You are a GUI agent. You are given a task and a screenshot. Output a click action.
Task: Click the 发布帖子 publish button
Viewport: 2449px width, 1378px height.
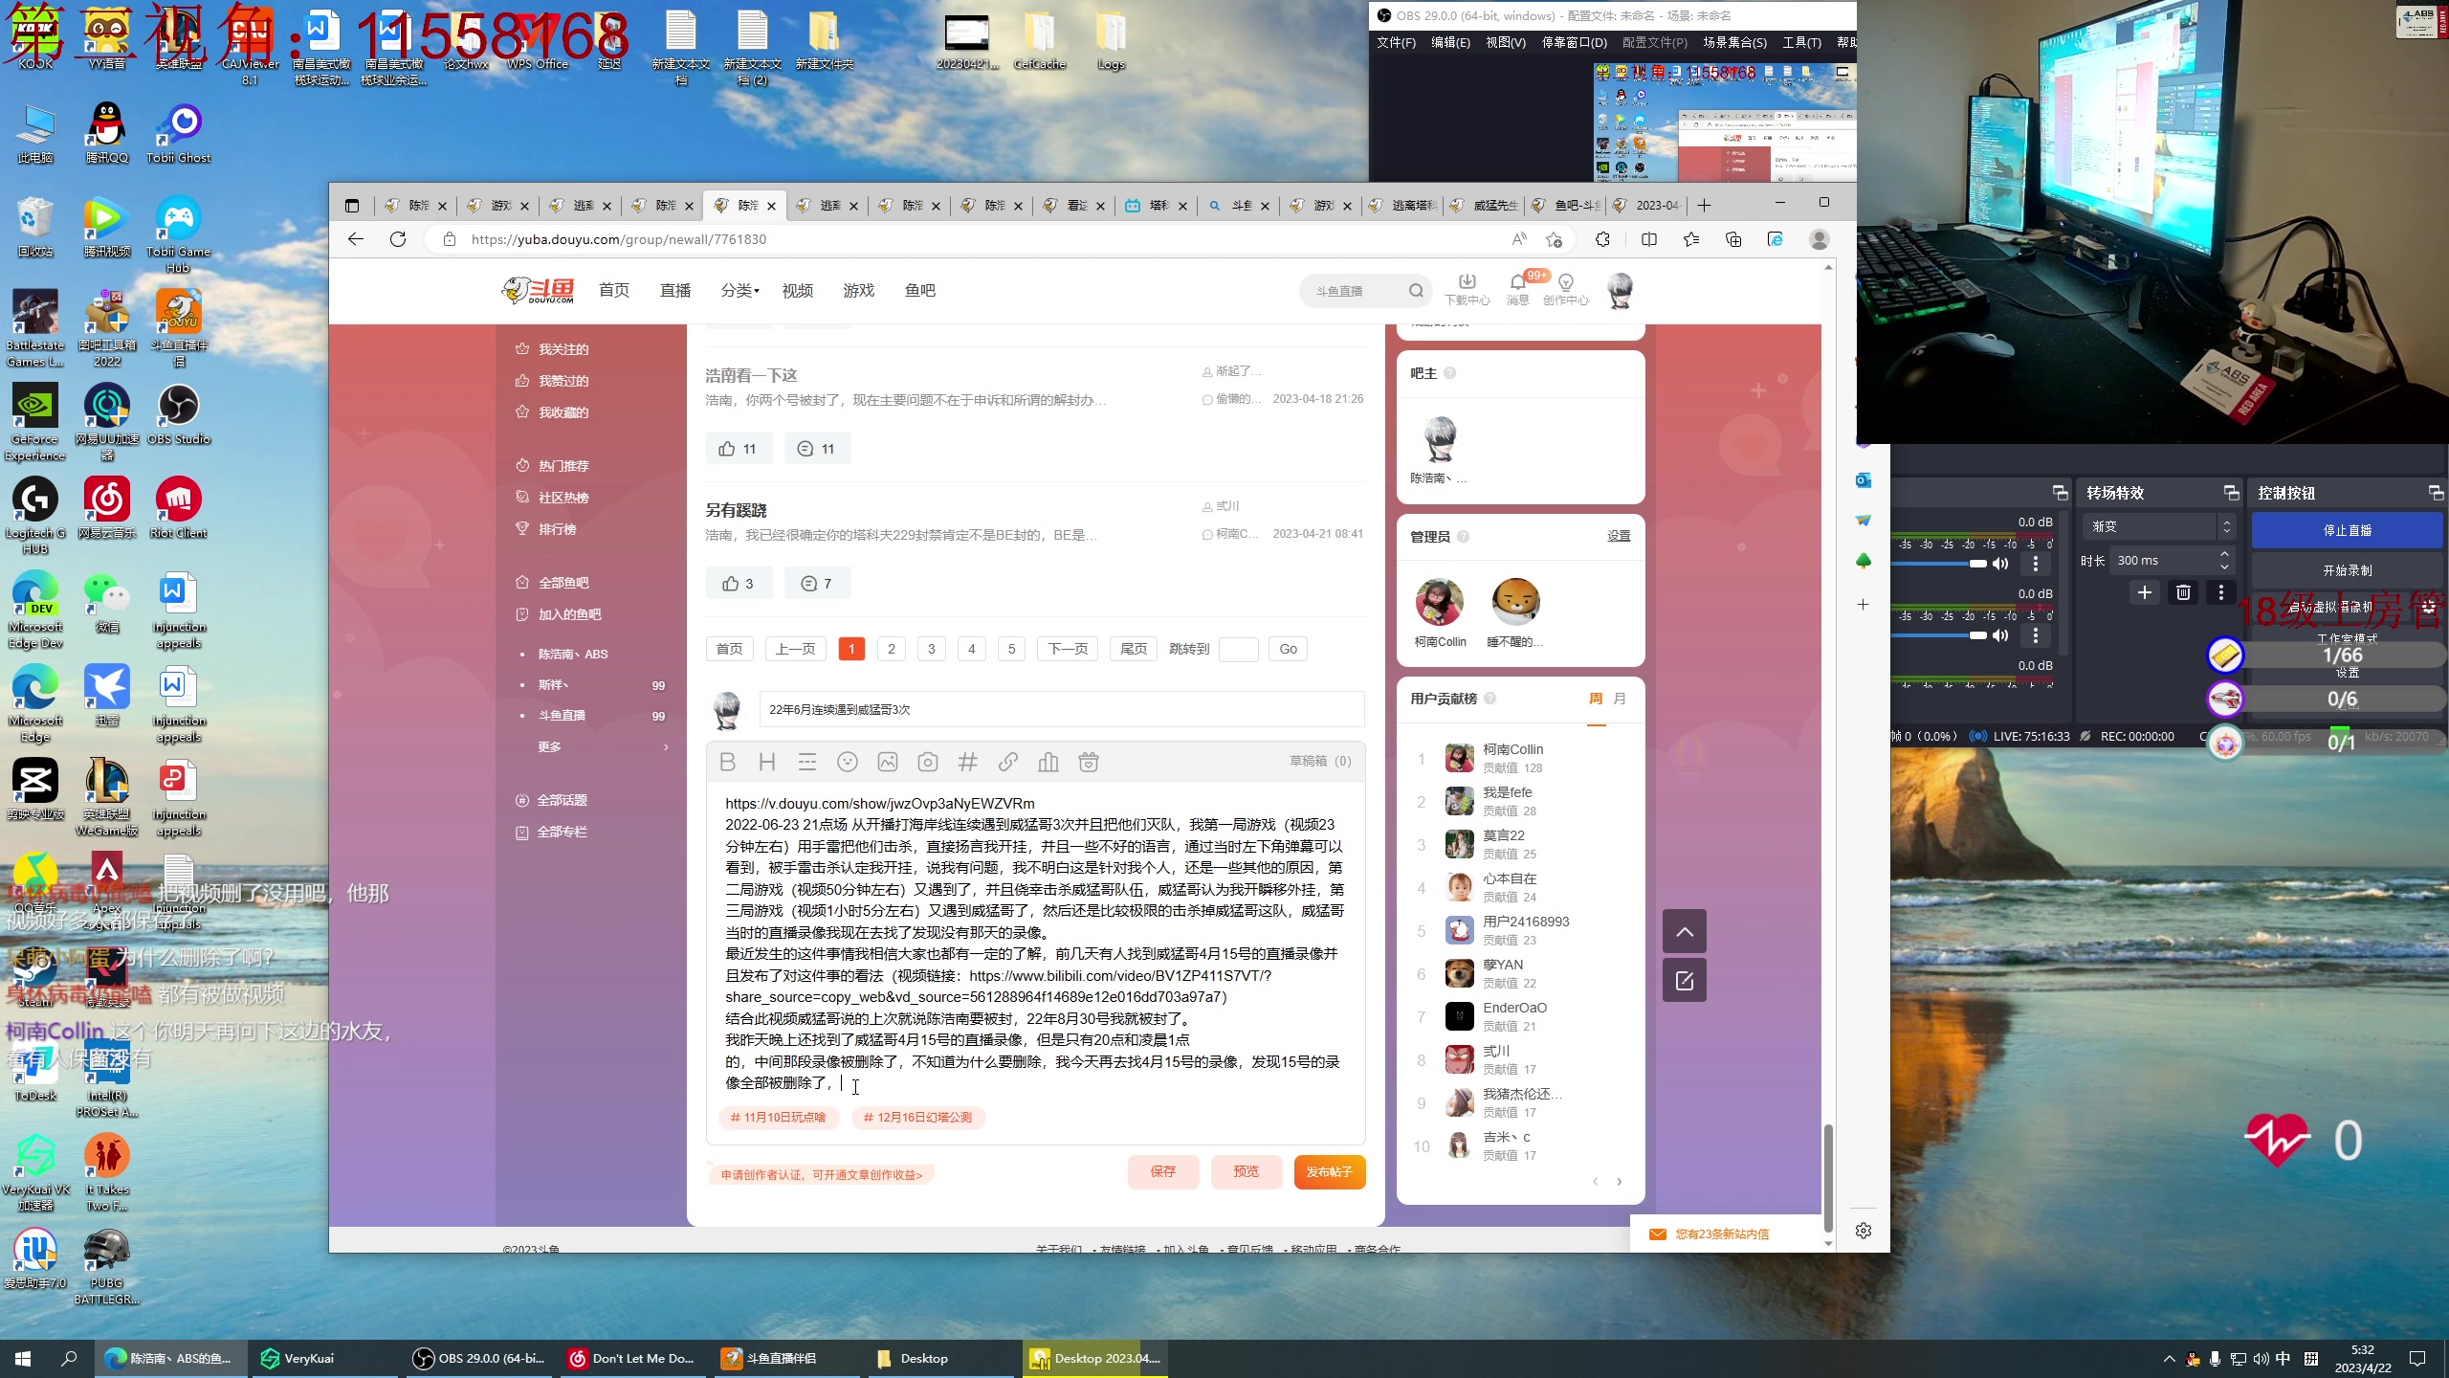pyautogui.click(x=1329, y=1171)
